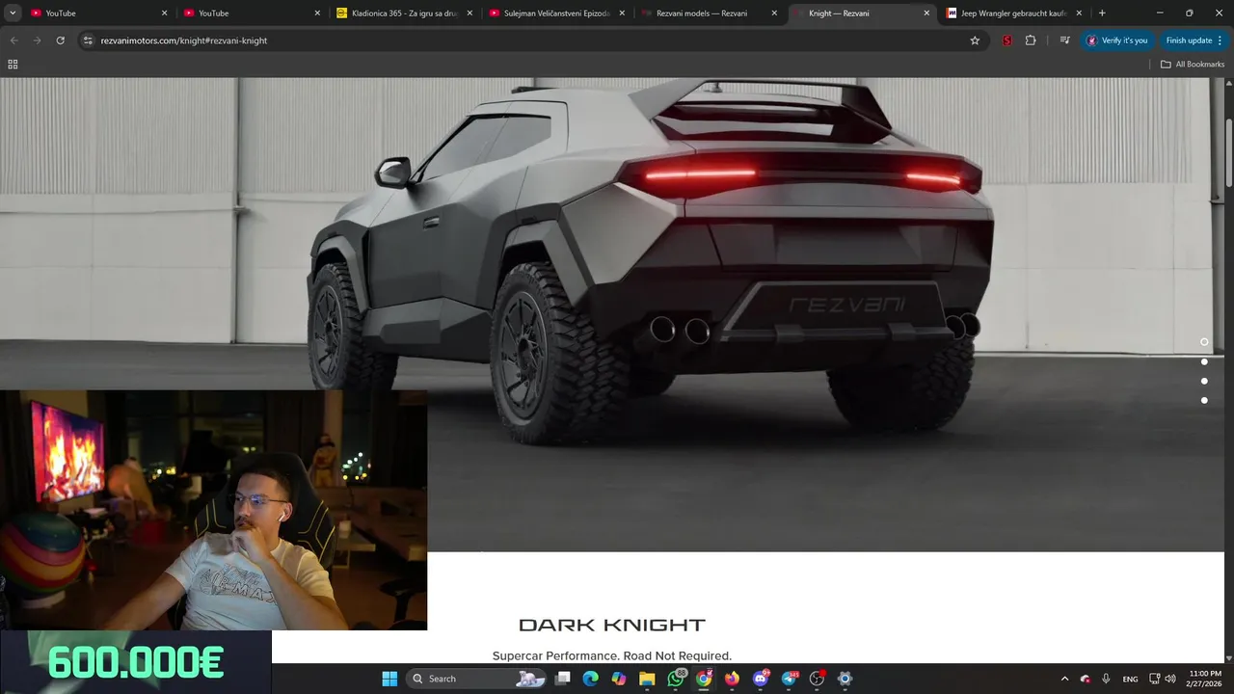The height and width of the screenshot is (694, 1234).
Task: Change the ENG input language
Action: 1130,679
